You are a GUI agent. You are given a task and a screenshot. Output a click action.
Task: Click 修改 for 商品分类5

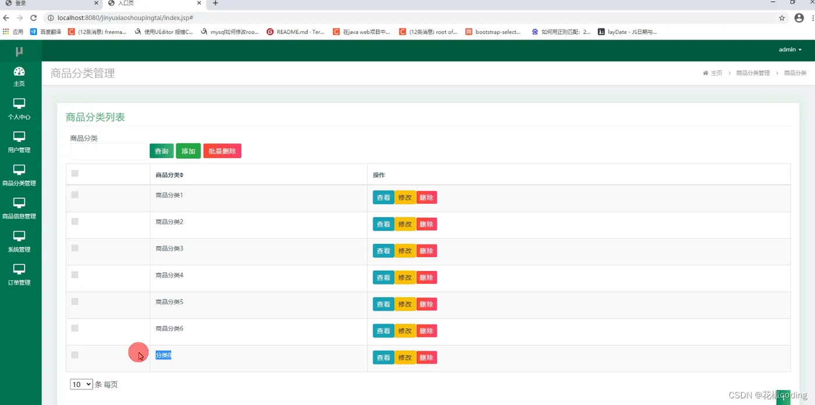(405, 304)
